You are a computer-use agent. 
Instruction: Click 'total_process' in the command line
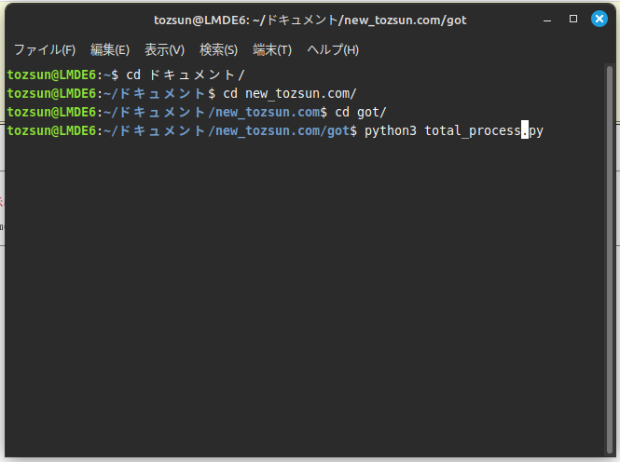tap(473, 130)
